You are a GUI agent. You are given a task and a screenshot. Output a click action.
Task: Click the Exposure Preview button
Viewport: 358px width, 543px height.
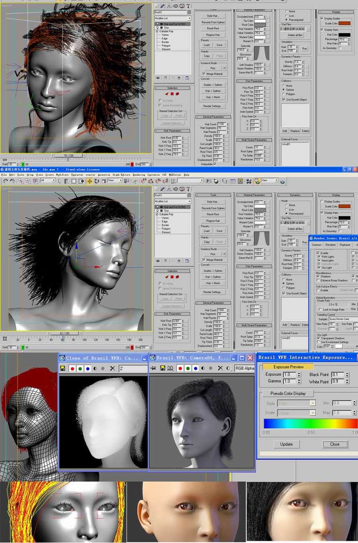click(288, 366)
